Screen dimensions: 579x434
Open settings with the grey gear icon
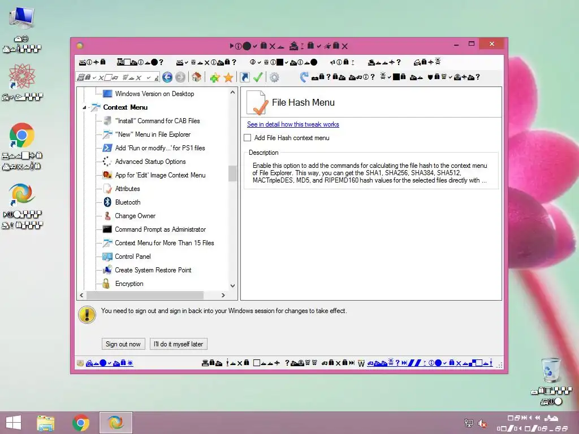pyautogui.click(x=274, y=77)
